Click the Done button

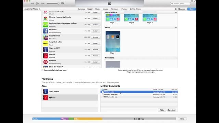(x=191, y=9)
